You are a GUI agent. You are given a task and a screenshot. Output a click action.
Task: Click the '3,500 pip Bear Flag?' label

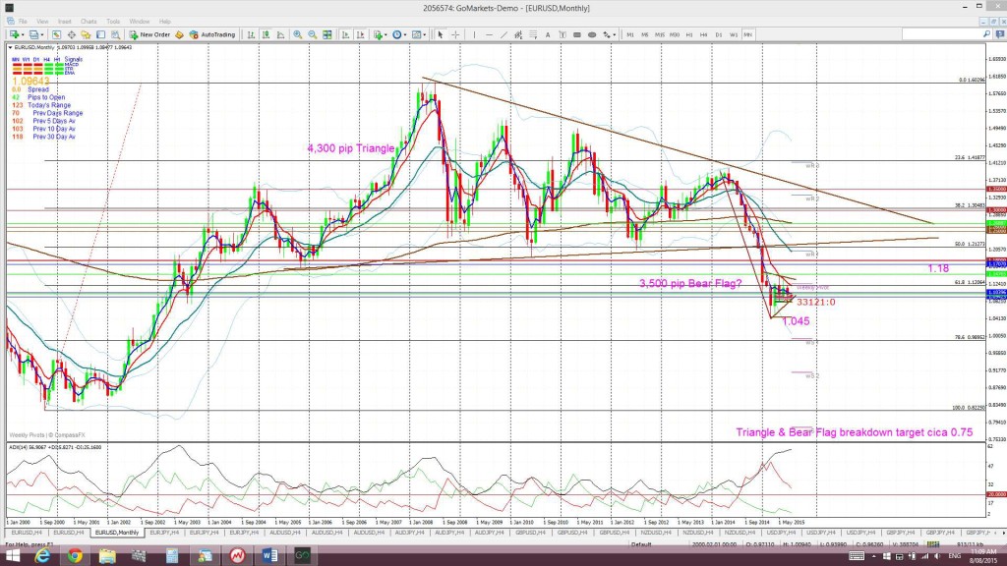pyautogui.click(x=690, y=283)
